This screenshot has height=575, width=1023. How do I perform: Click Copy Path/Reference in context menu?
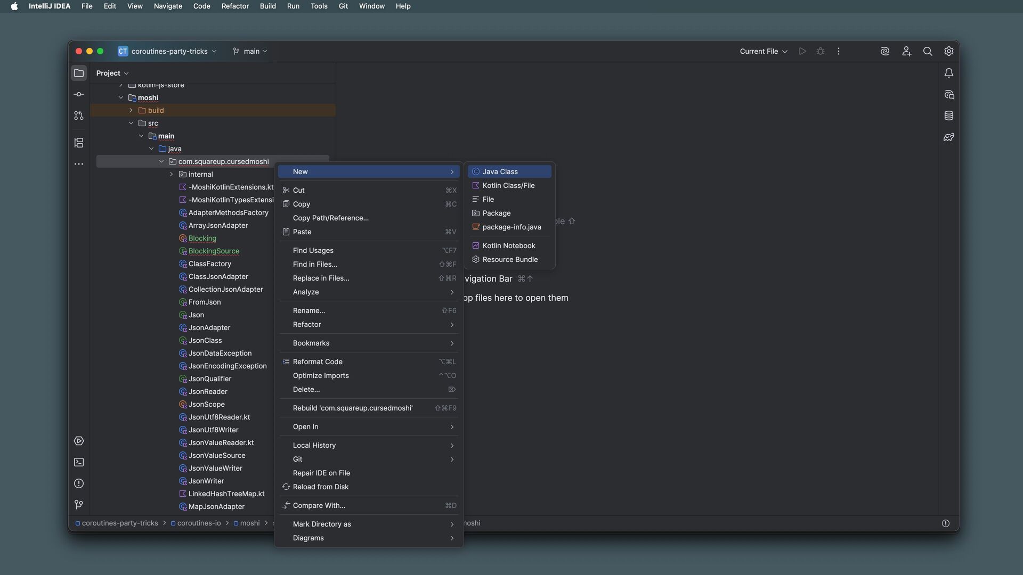(x=369, y=218)
